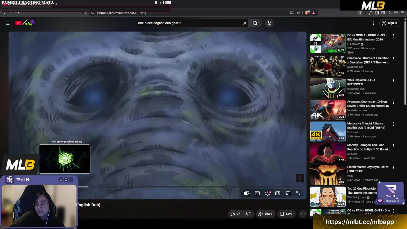Bookmark this page in the browser

coord(84,13)
